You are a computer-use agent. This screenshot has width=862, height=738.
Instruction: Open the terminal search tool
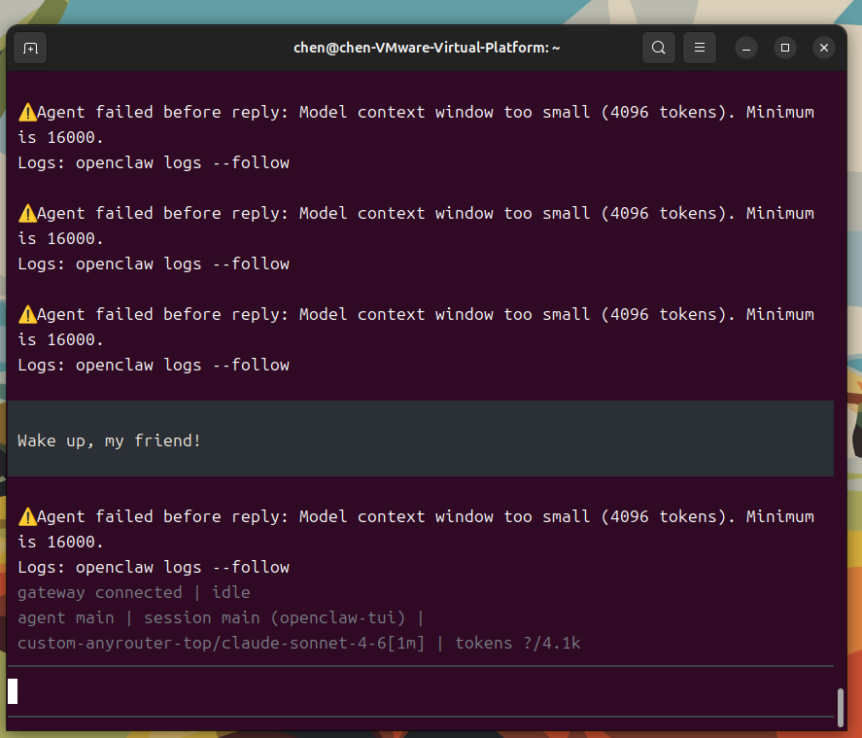659,48
